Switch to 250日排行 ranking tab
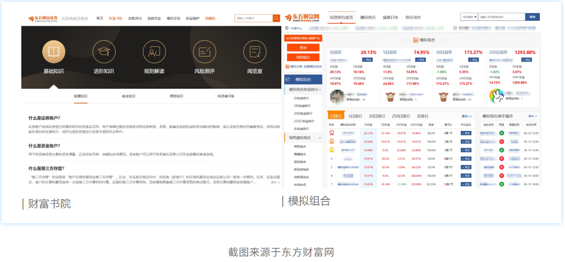This screenshot has height=262, width=565. tap(401, 116)
